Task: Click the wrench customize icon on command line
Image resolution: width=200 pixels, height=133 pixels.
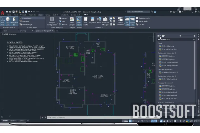Action: point(45,117)
